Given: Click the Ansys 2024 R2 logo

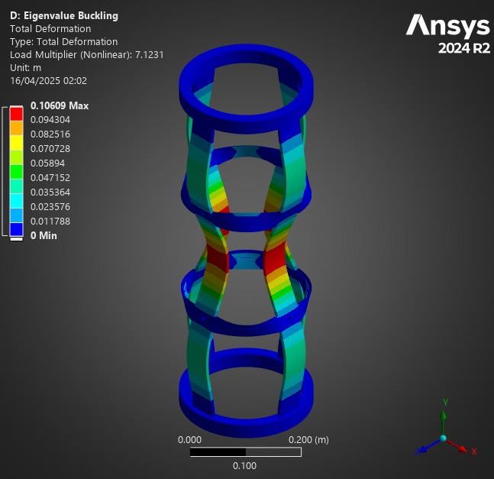Looking at the screenshot, I should click(447, 35).
